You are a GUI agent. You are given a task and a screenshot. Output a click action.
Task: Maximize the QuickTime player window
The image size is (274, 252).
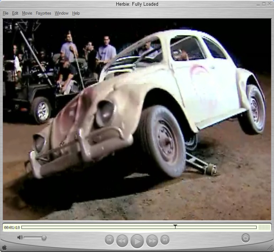pyautogui.click(x=264, y=4)
